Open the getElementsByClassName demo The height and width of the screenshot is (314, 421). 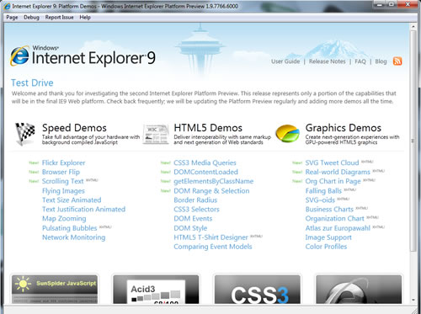point(214,181)
